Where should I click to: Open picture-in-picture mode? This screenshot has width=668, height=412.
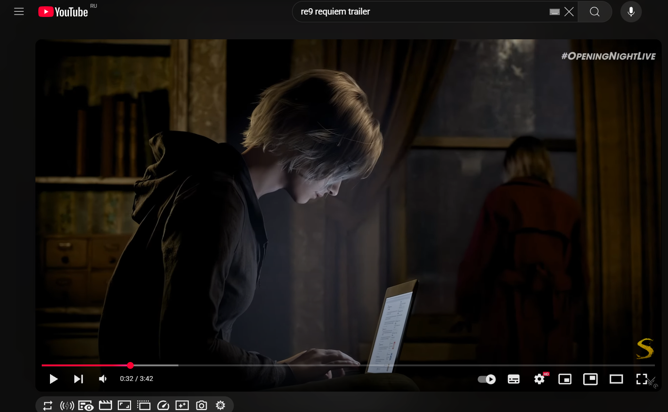pos(590,379)
